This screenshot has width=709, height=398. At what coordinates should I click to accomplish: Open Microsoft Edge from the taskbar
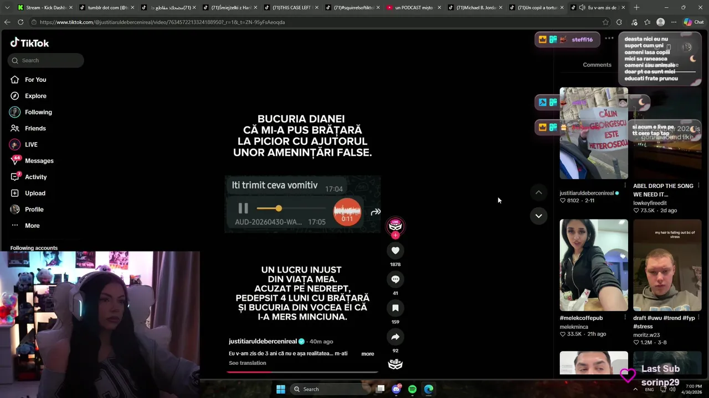[x=428, y=389]
